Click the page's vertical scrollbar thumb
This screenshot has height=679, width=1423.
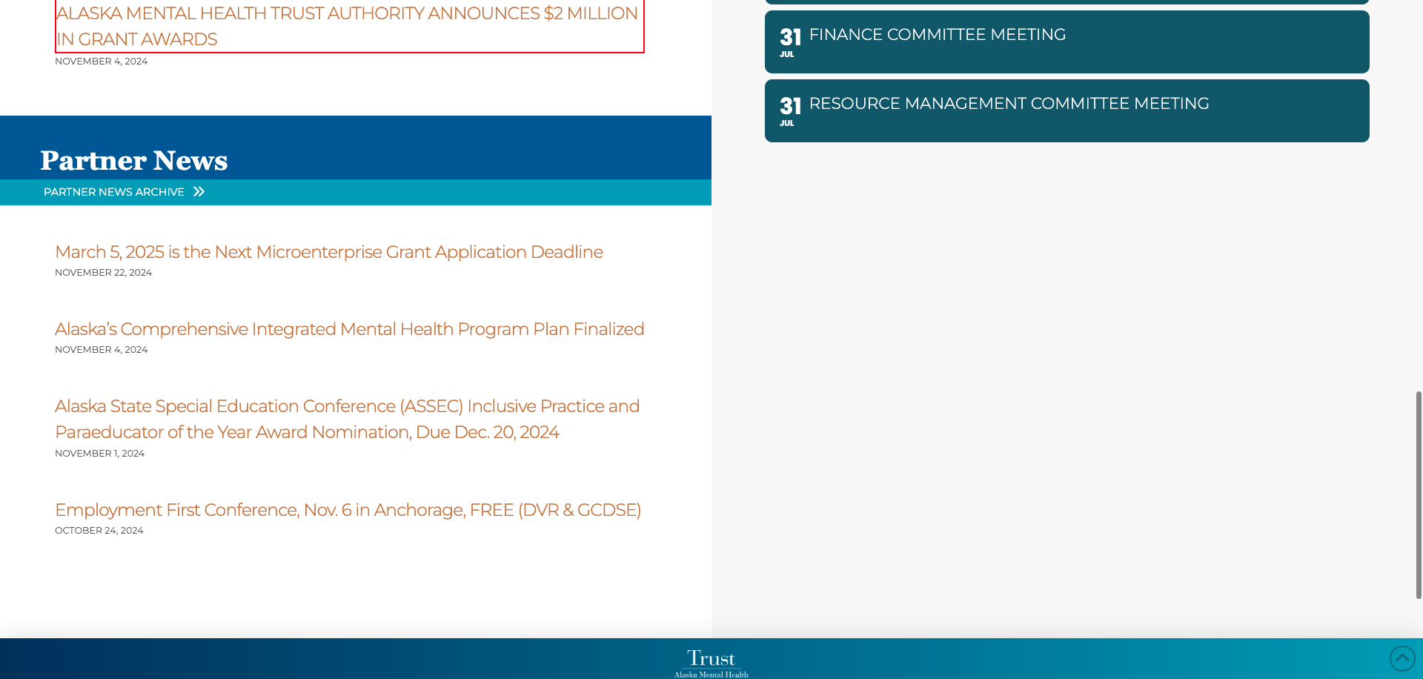tap(1419, 494)
